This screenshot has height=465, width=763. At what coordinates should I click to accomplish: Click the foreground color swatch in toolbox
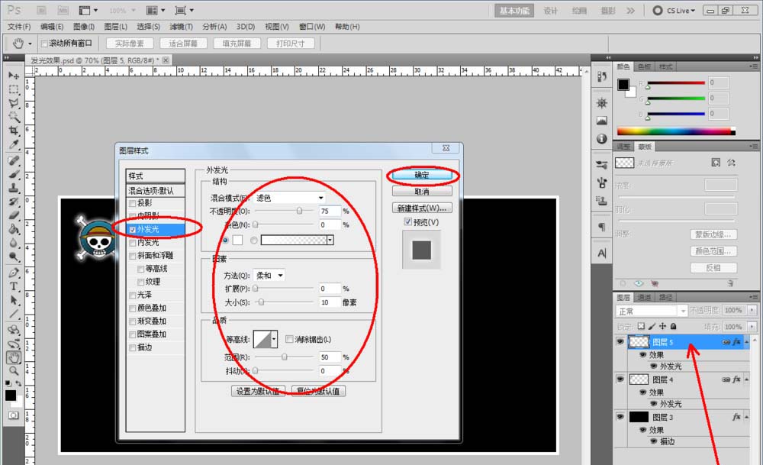point(10,396)
